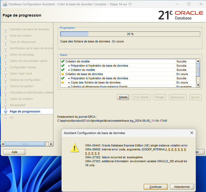Close the error dialog with X
The width and height of the screenshot is (206, 192).
click(192, 133)
